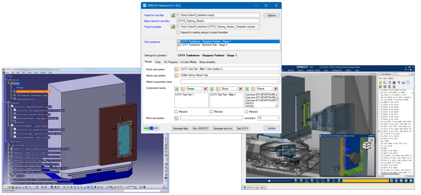Click print icon in NC Program panel
The image size is (421, 195).
pos(403,83)
